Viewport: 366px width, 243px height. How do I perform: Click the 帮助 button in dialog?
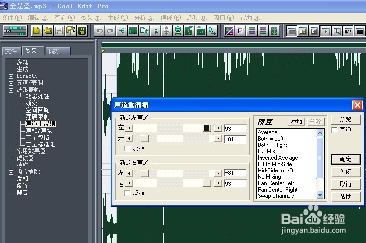(345, 196)
